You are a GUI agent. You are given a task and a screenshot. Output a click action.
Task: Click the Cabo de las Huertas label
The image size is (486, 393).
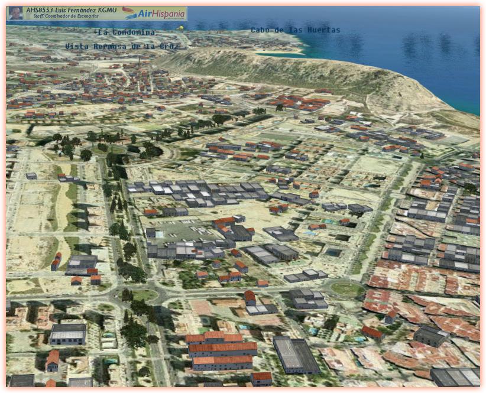pyautogui.click(x=295, y=30)
